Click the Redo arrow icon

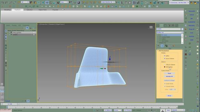pos(6,2)
